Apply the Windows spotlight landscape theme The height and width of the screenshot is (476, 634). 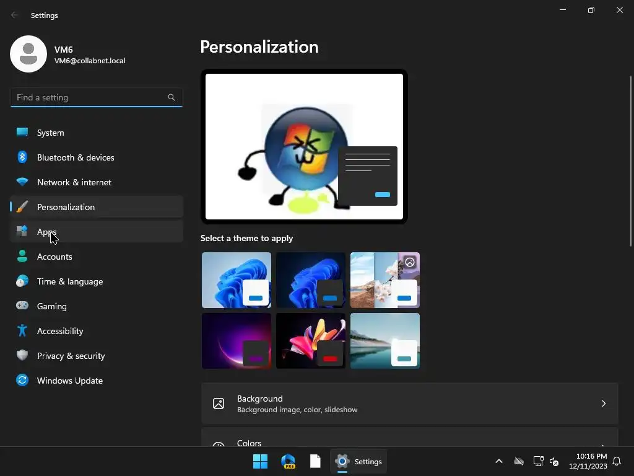coord(385,280)
